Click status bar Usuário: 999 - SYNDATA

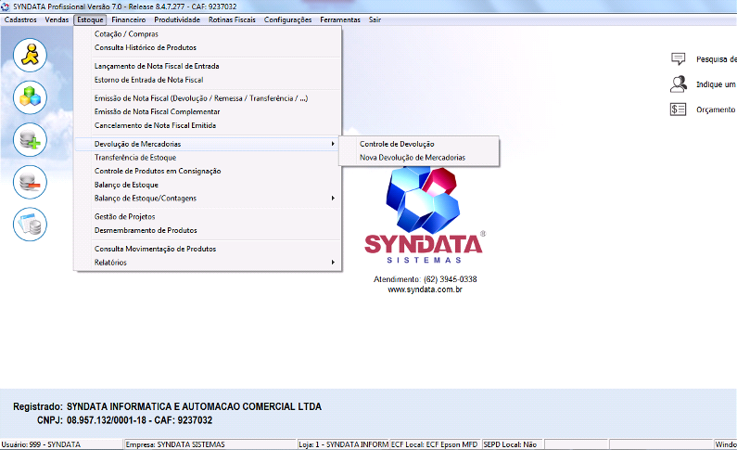[x=41, y=444]
